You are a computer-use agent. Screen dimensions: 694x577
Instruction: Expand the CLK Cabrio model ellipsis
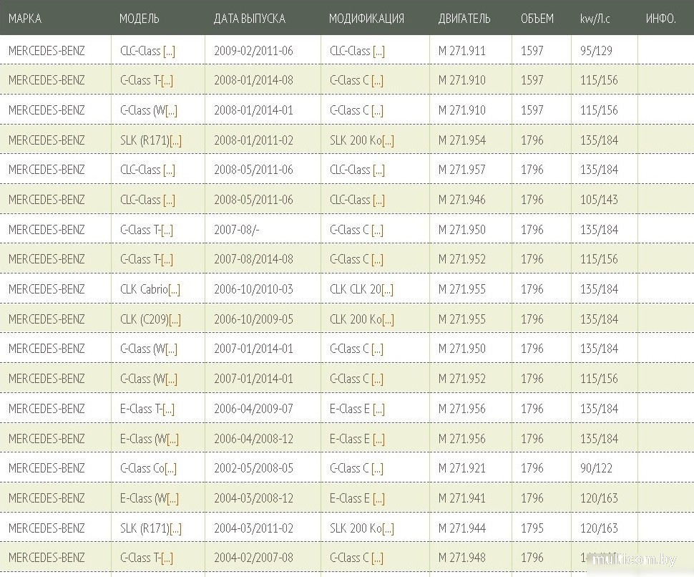coord(174,290)
